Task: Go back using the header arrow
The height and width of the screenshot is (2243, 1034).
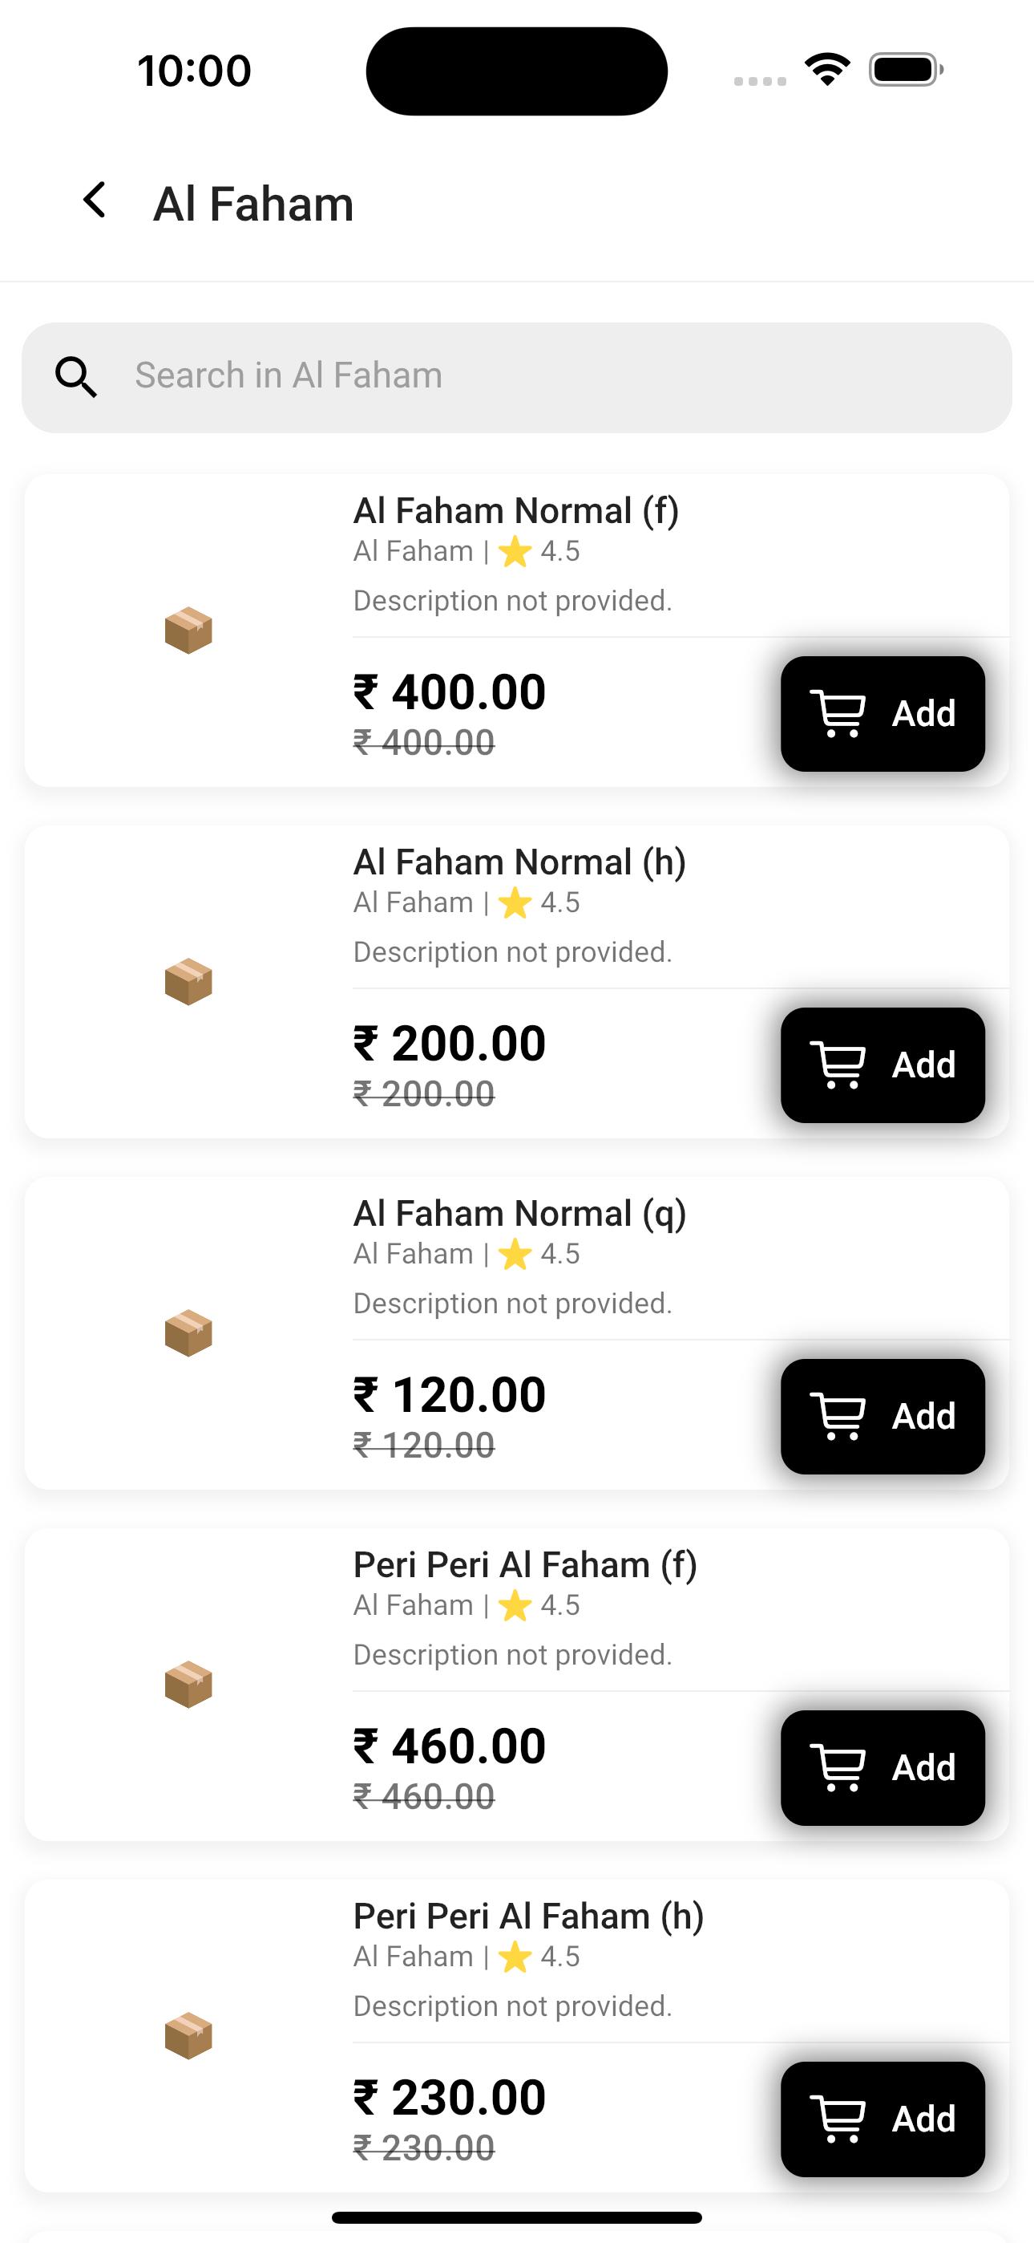Action: pos(95,201)
